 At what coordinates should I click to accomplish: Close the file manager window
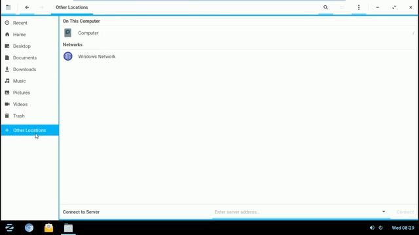coord(410,7)
